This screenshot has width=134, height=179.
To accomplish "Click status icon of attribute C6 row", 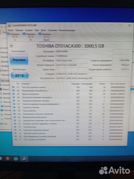I will (x=16, y=136).
